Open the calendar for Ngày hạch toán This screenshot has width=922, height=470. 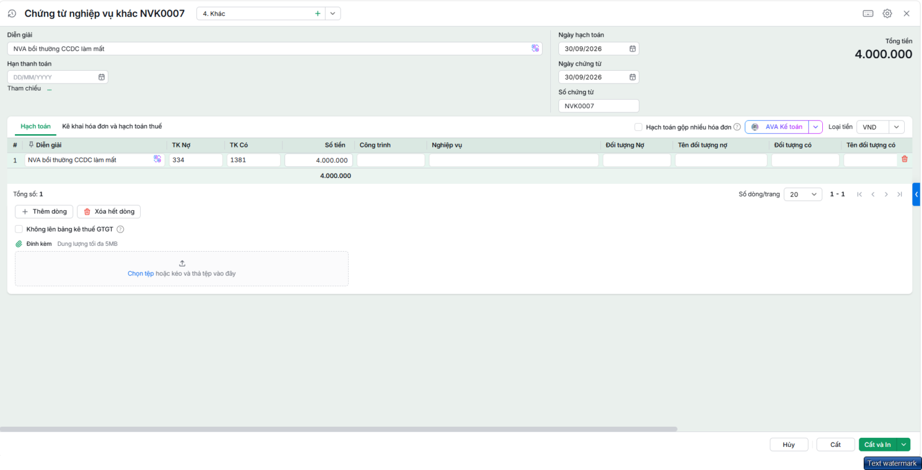(x=632, y=49)
